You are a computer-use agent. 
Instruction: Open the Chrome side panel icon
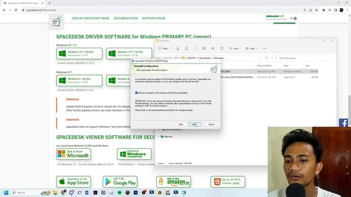pyautogui.click(x=335, y=10)
